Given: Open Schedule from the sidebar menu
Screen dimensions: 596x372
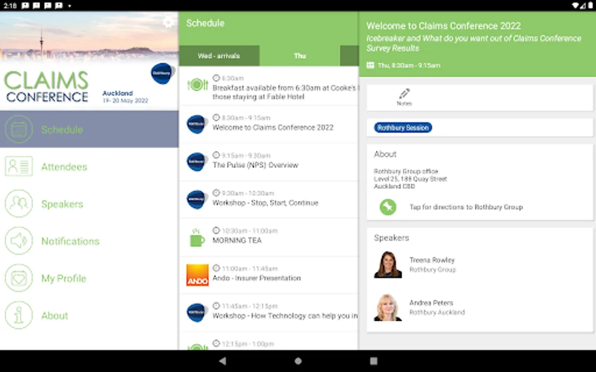Looking at the screenshot, I should point(89,129).
